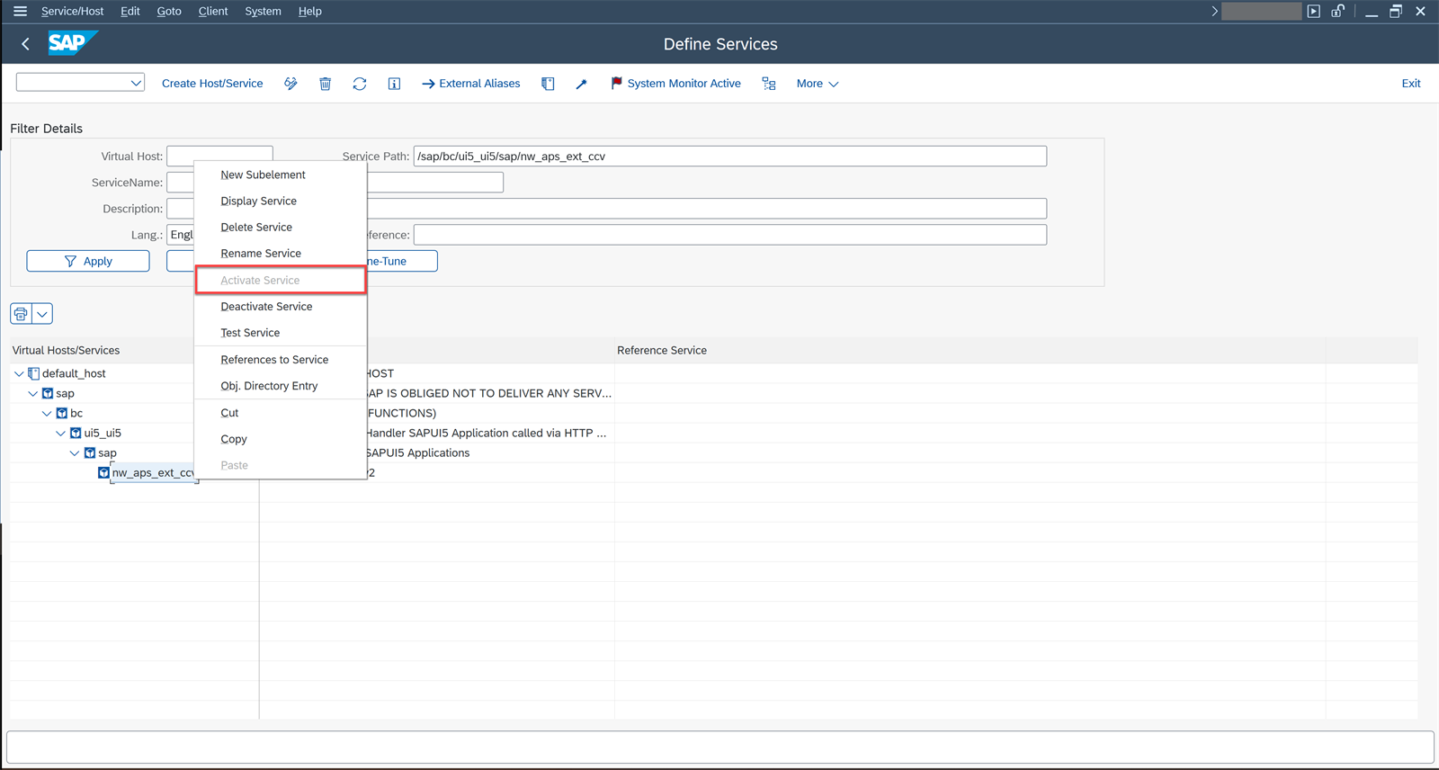Open External Aliases from the toolbar

coord(471,84)
